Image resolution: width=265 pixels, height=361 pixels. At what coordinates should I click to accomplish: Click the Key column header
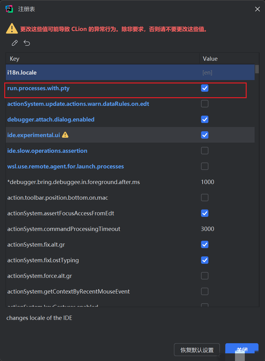(x=103, y=59)
